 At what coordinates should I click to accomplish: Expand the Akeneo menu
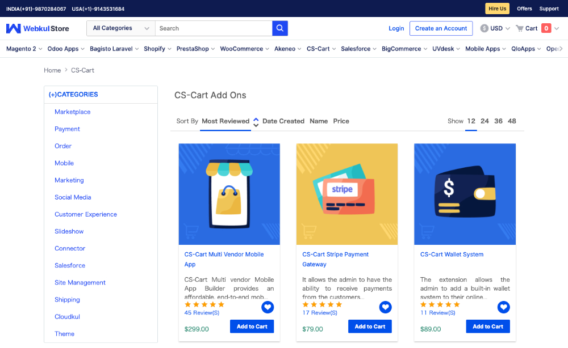(x=287, y=49)
